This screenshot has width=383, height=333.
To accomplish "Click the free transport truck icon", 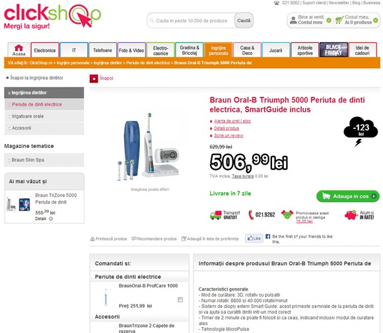I will coord(216,215).
